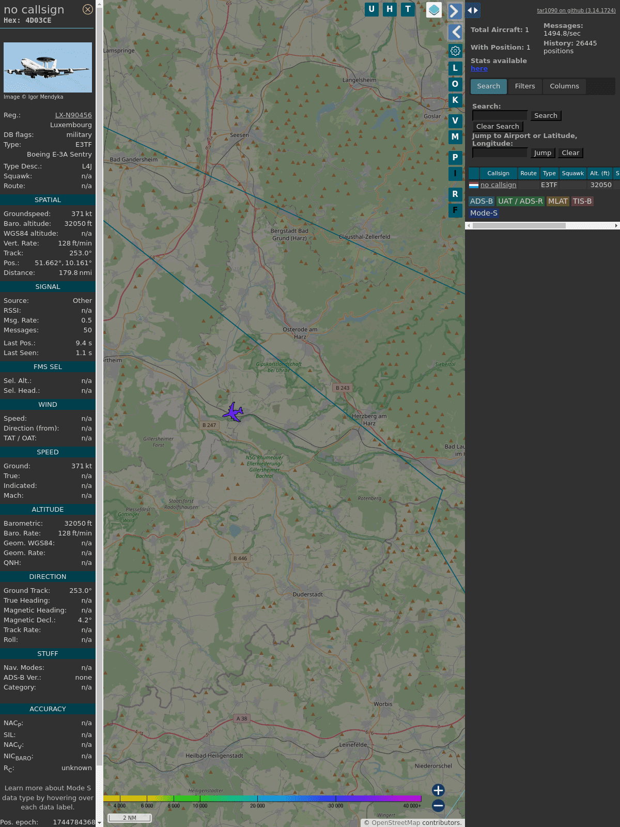Click the FMS SEL section header

coord(48,367)
